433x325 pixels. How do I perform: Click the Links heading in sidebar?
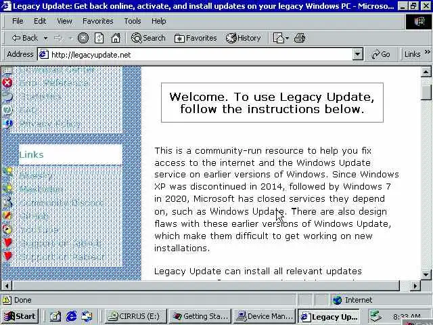tap(32, 154)
